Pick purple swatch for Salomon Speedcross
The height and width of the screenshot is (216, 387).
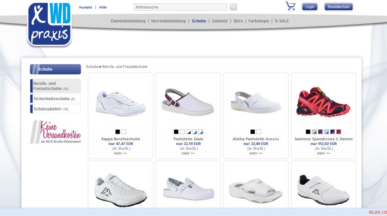click(x=320, y=132)
